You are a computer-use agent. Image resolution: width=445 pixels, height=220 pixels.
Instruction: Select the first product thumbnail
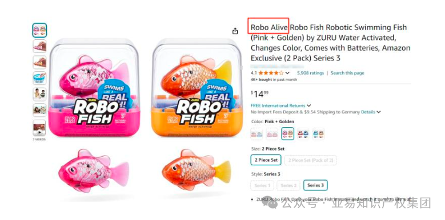pyautogui.click(x=39, y=30)
